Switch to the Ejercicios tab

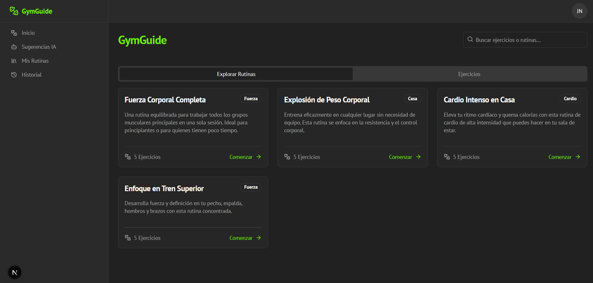(x=469, y=74)
